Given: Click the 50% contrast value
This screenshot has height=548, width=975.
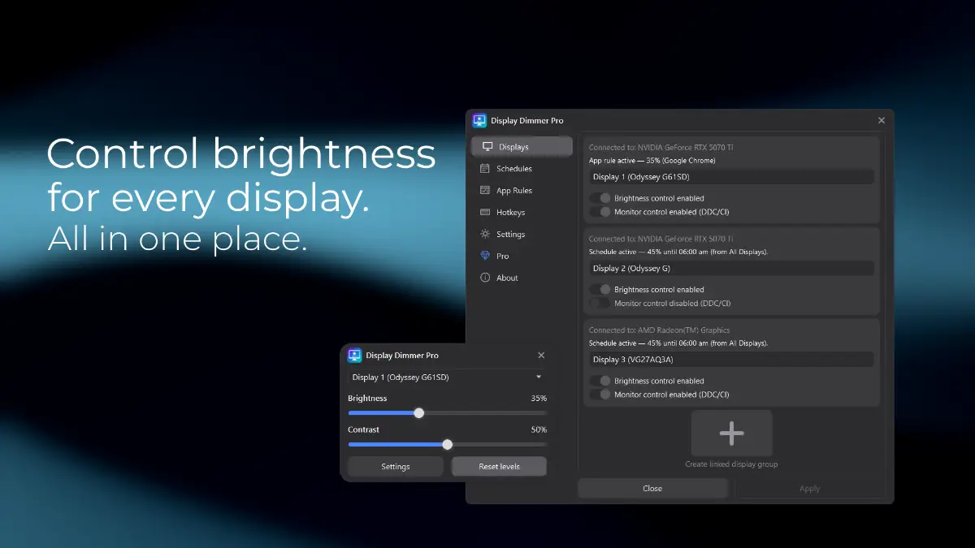Looking at the screenshot, I should (539, 429).
